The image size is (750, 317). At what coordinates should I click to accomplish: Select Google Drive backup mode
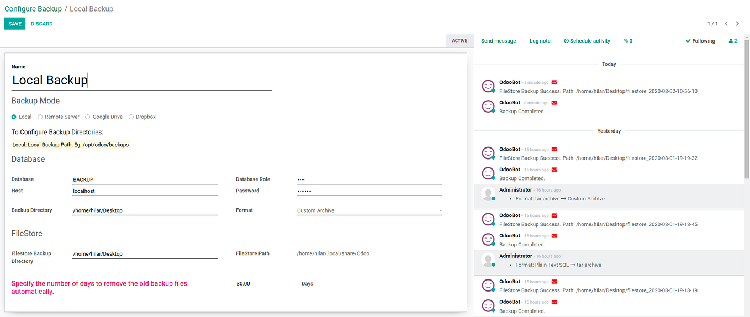pyautogui.click(x=88, y=117)
